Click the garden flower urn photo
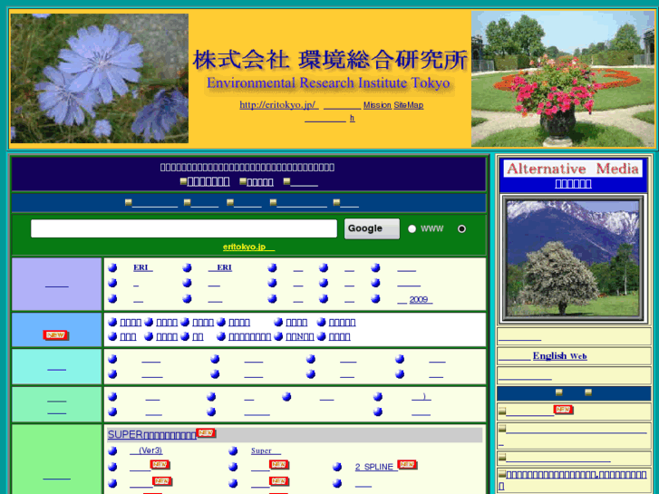 point(563,79)
